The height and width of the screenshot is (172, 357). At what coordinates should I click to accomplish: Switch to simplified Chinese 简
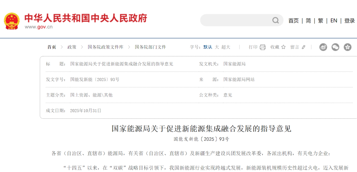[x=308, y=20]
